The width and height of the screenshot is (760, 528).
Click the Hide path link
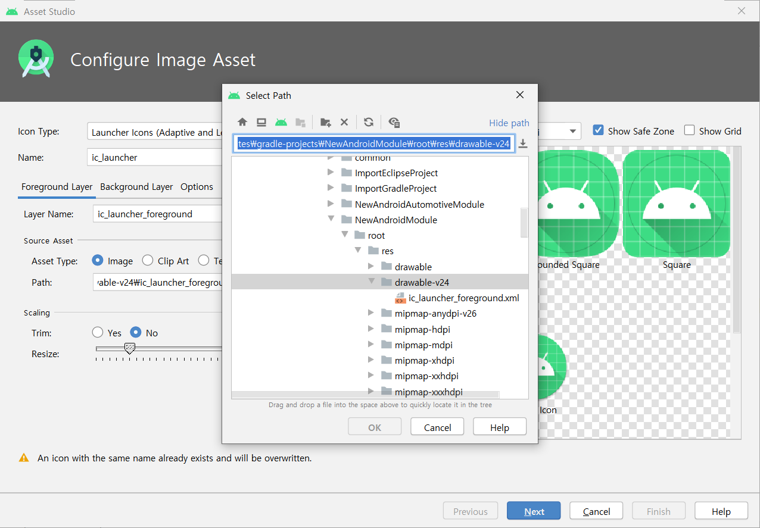(x=509, y=123)
